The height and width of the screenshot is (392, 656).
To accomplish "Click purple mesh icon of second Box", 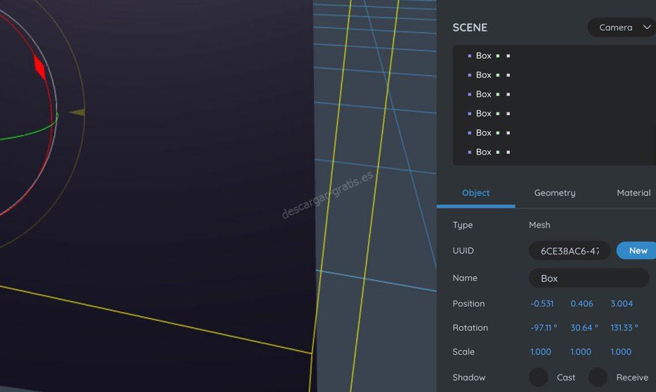I will coord(470,75).
